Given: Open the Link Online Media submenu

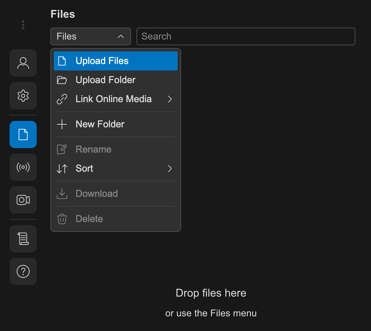Looking at the screenshot, I should click(x=116, y=99).
